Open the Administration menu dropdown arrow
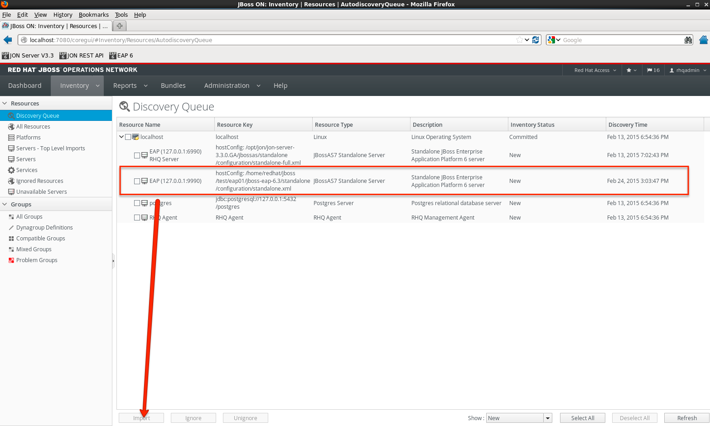 [x=259, y=86]
